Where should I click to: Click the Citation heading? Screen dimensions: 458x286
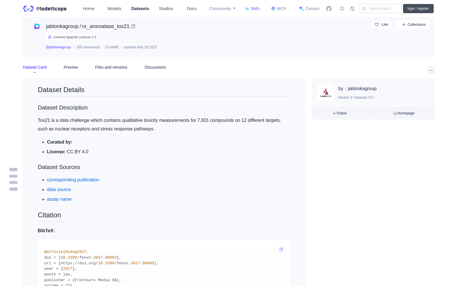49,215
